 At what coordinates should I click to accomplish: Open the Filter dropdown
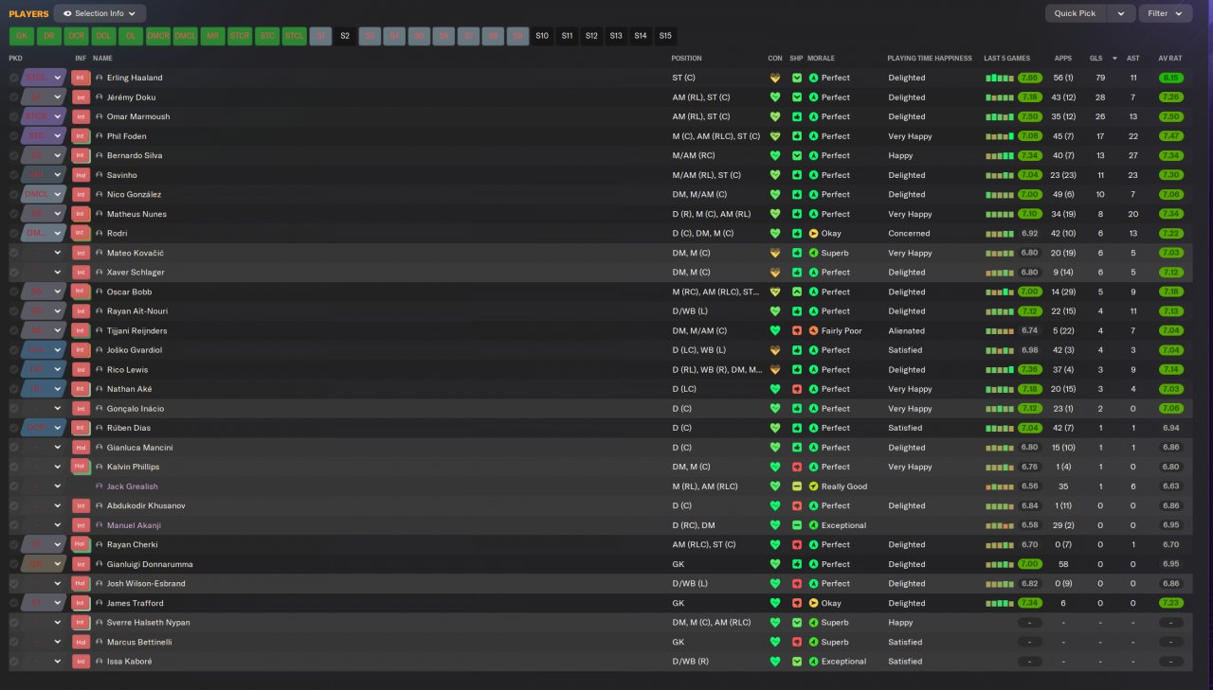[x=1166, y=13]
